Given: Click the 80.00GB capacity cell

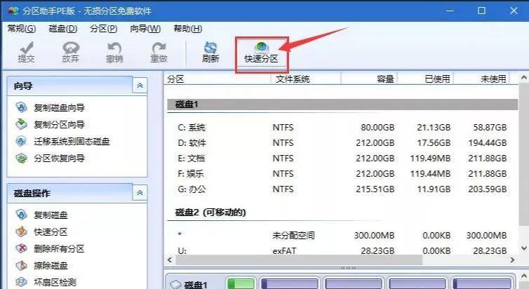Looking at the screenshot, I should 377,128.
